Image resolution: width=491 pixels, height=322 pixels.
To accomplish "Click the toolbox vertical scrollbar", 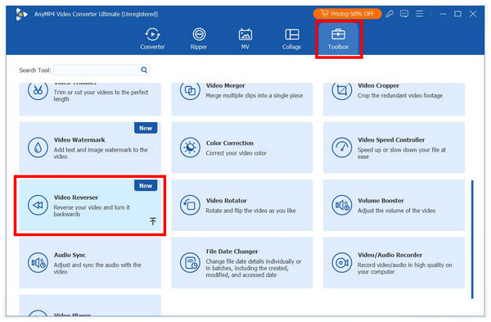I will [472, 239].
